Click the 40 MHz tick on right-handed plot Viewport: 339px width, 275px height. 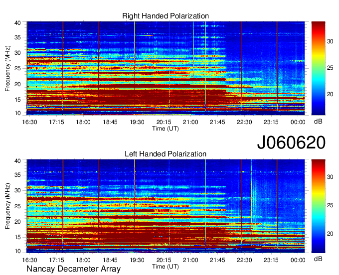(x=17, y=23)
